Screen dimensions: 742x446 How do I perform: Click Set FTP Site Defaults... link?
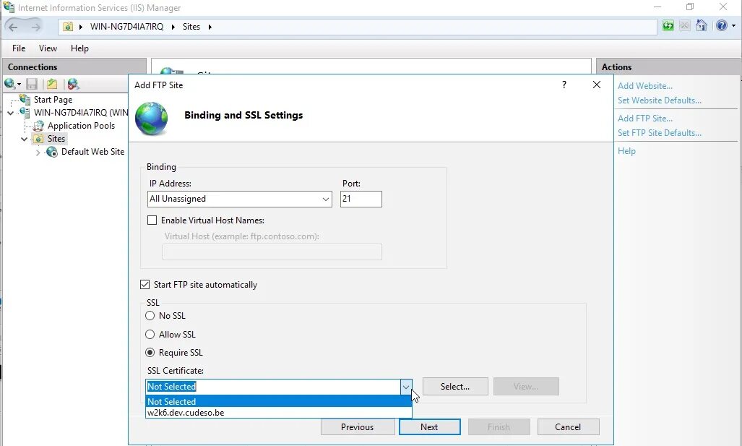(659, 133)
